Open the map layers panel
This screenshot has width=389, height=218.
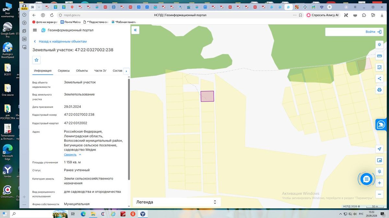[x=379, y=45]
